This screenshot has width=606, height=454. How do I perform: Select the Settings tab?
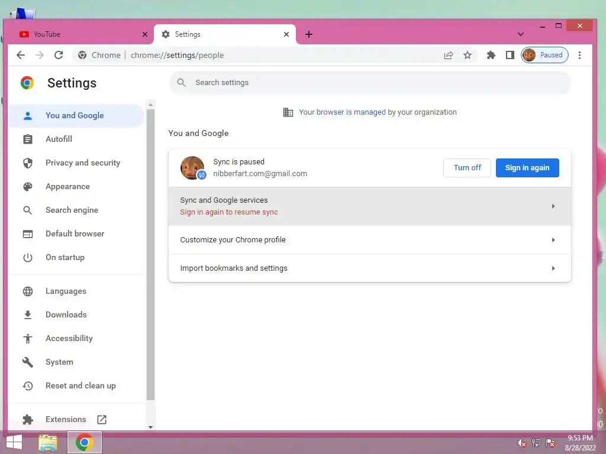point(225,34)
